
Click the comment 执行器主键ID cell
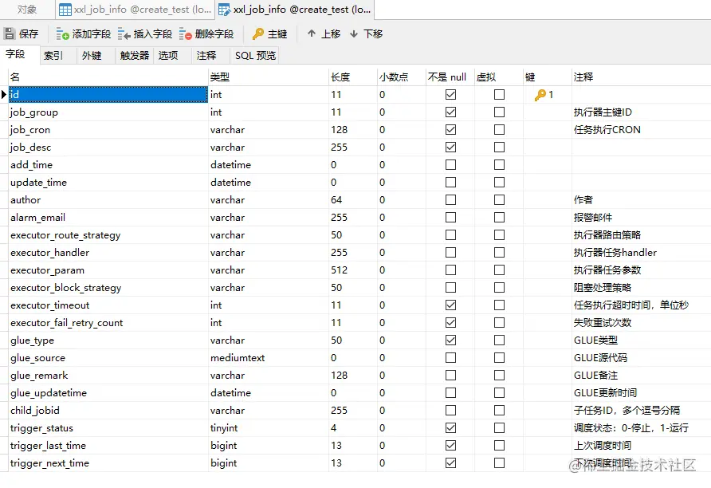tap(641, 112)
